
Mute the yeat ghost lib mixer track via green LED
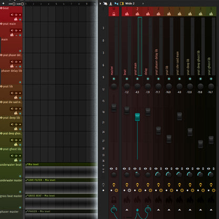pos(211,79)
